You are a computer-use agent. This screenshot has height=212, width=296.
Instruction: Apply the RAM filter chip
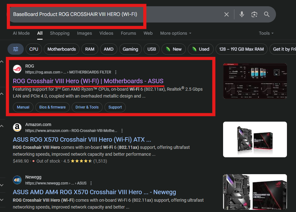click(x=90, y=49)
